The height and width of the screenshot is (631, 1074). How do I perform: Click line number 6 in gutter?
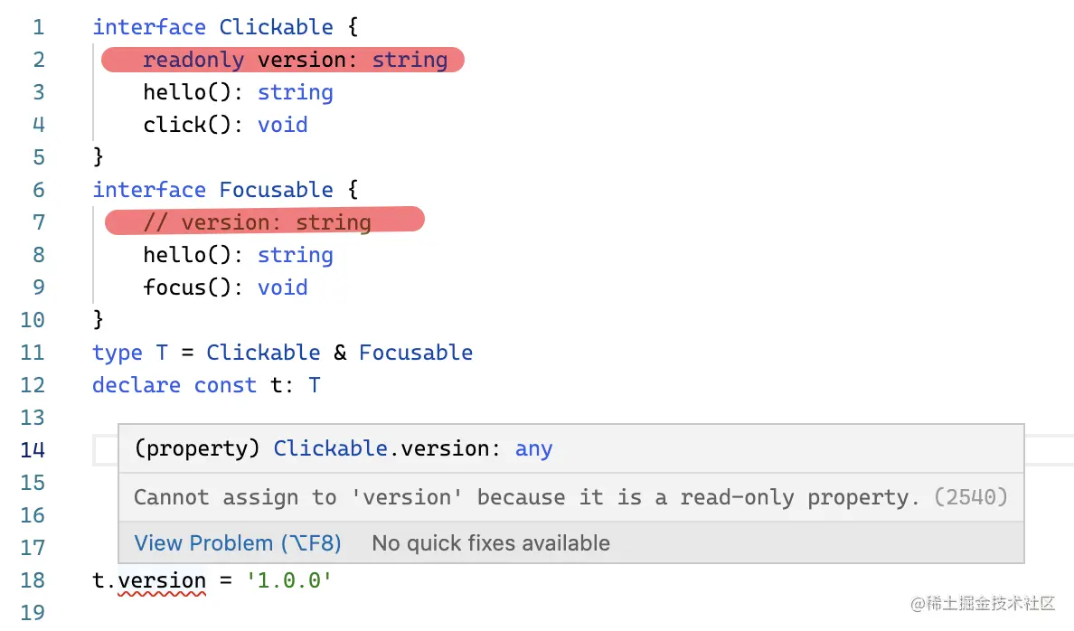pyautogui.click(x=38, y=190)
